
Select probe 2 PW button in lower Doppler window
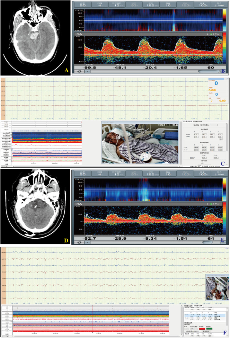[x=218, y=174]
